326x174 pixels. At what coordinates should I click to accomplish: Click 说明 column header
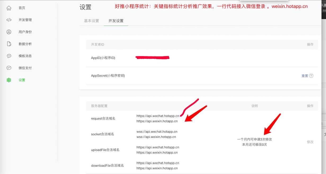tap(254, 106)
